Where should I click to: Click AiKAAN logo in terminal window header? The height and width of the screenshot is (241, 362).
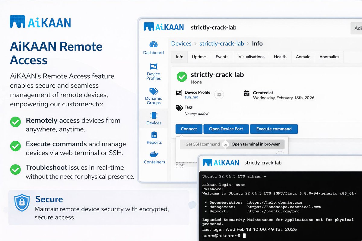point(221,163)
